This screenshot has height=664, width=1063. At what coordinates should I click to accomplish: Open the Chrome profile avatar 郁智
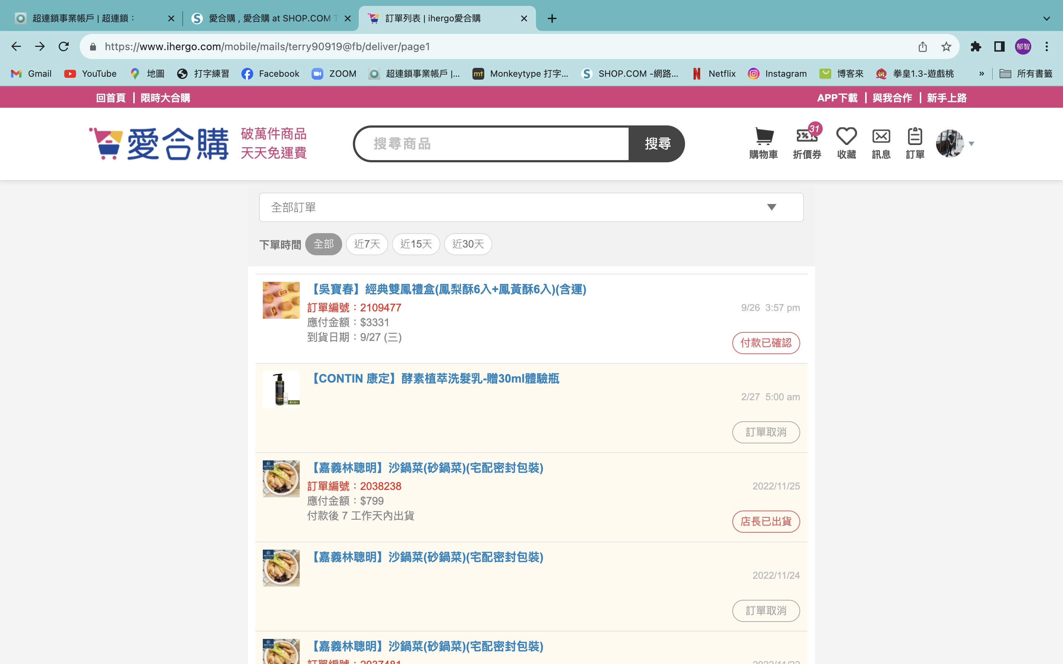tap(1023, 46)
